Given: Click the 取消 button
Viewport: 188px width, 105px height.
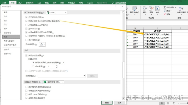Looking at the screenshot, I should tap(119, 103).
